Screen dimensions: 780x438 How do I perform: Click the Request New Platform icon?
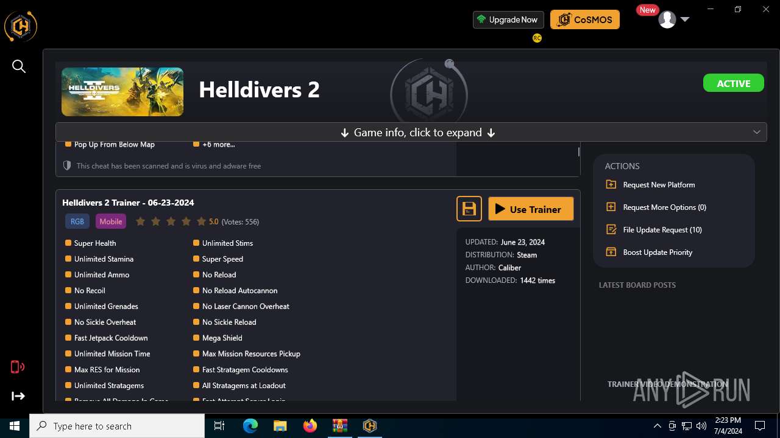[x=611, y=184]
